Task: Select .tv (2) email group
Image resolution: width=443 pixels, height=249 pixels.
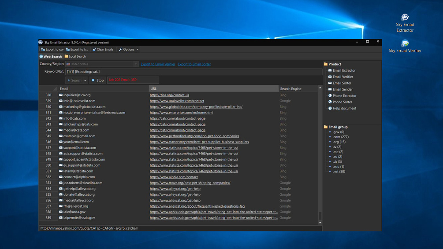Action: point(337,146)
